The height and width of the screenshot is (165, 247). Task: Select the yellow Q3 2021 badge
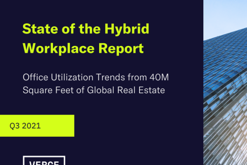(37, 126)
